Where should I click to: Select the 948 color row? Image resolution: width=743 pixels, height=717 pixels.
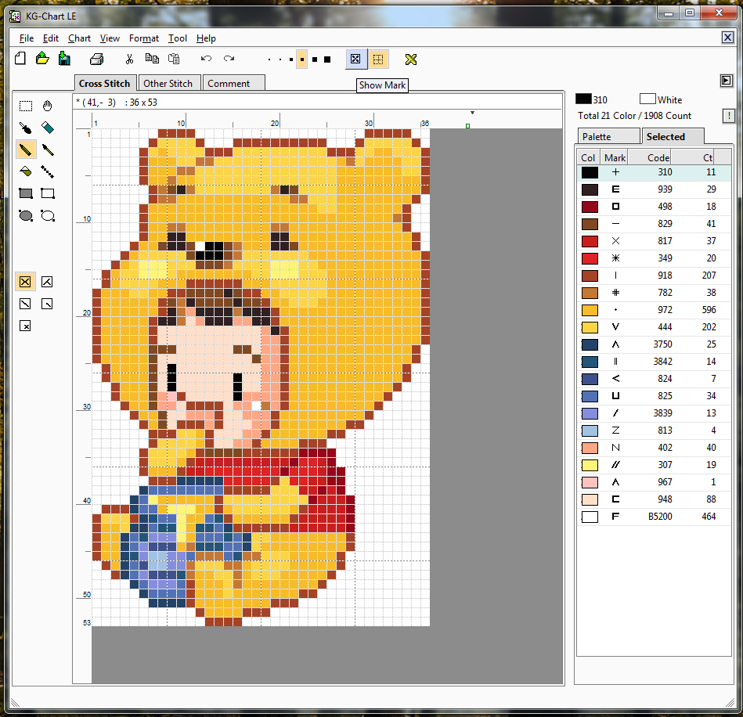pyautogui.click(x=654, y=499)
